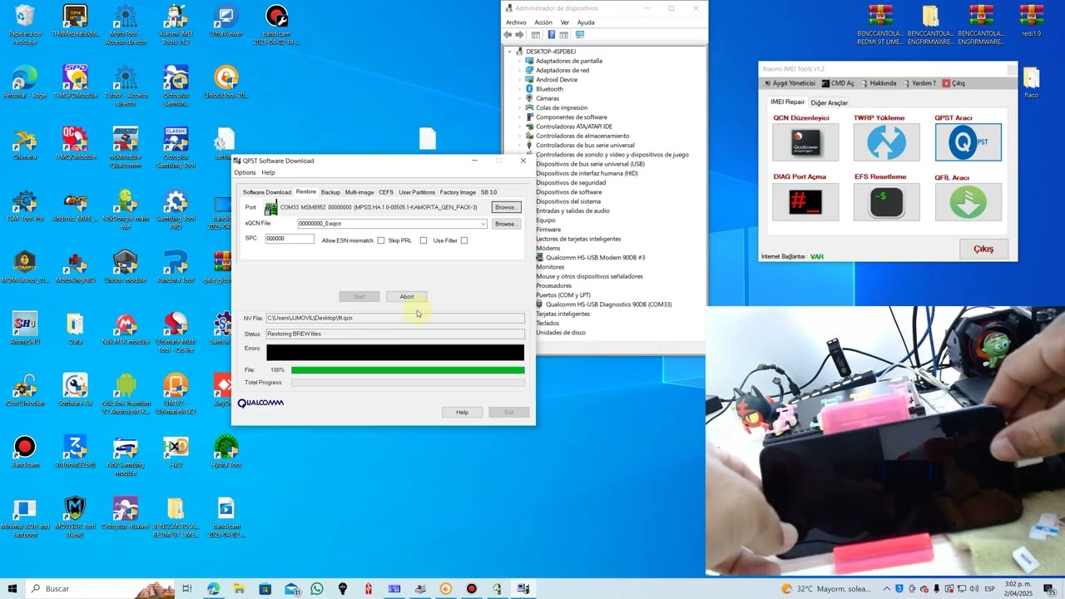This screenshot has width=1065, height=599.
Task: Click Browse button next to xQCN File
Action: click(x=505, y=224)
